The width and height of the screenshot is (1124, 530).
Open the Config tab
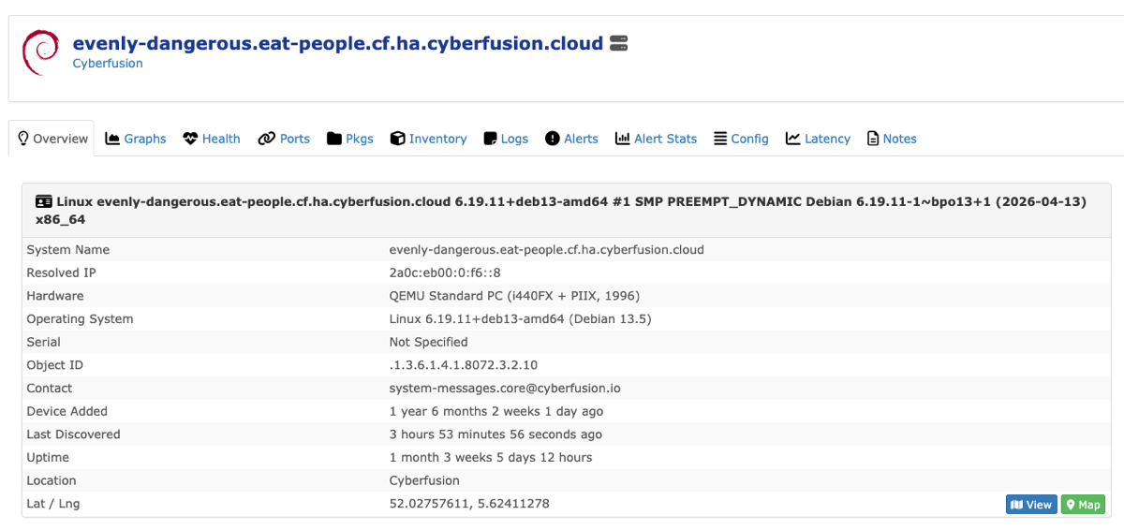click(741, 139)
